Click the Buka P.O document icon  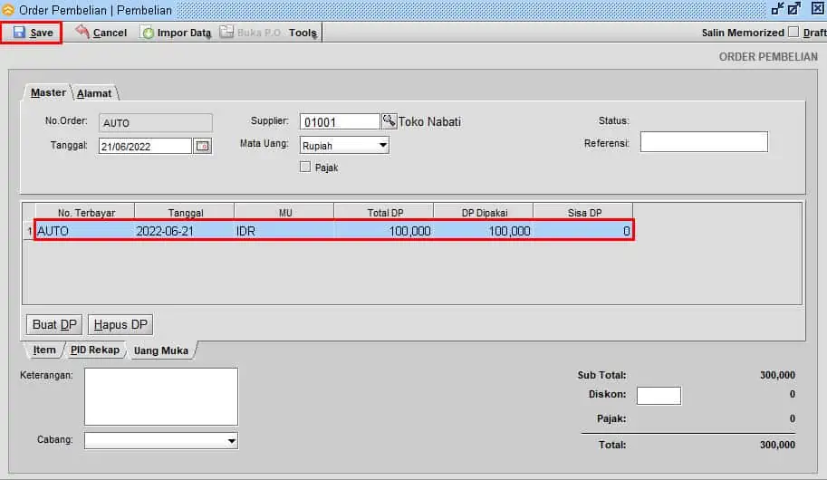226,32
